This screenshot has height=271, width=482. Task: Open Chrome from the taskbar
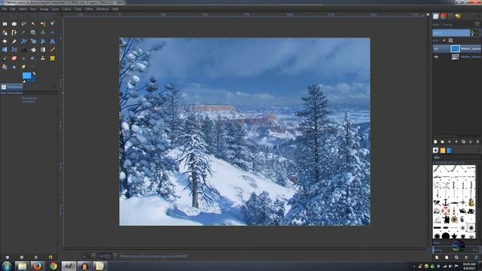click(x=53, y=266)
